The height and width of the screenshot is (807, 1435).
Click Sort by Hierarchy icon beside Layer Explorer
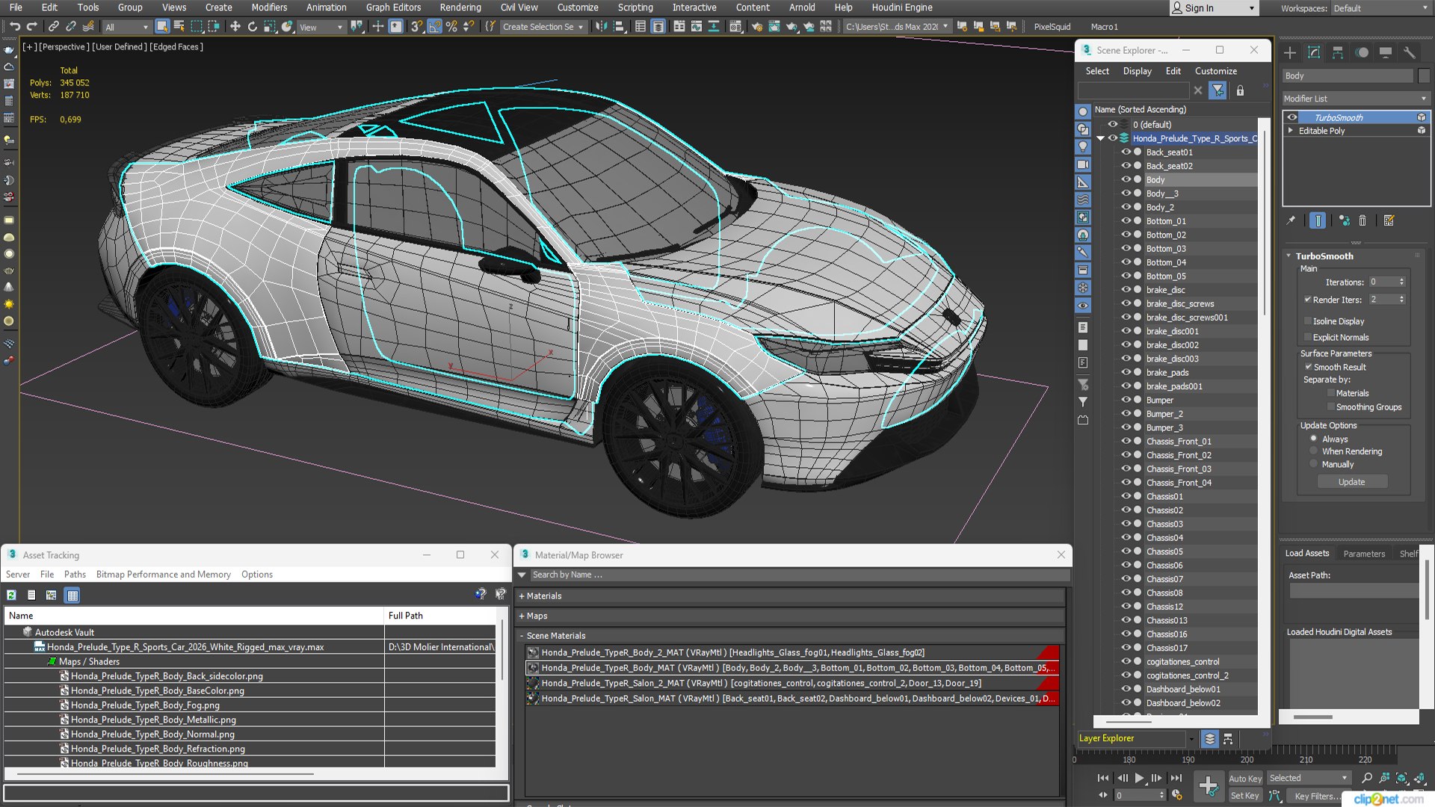tap(1228, 739)
